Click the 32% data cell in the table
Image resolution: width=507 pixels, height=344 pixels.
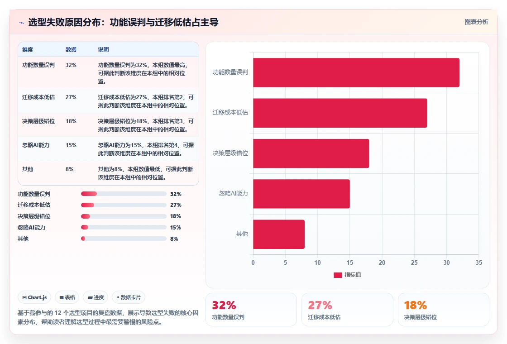(71, 65)
